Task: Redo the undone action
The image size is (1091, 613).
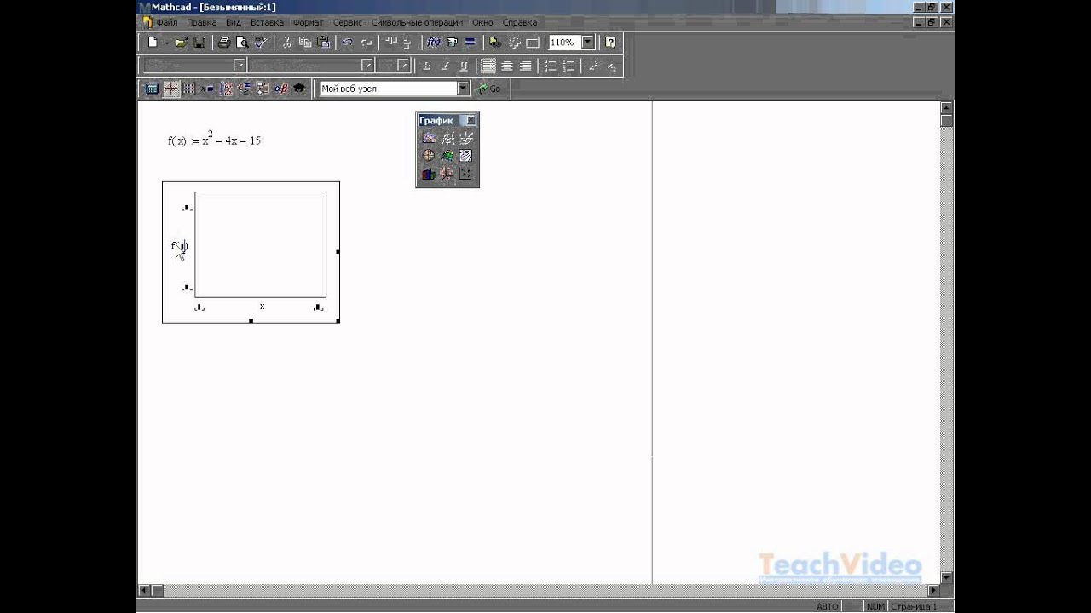Action: click(x=367, y=42)
